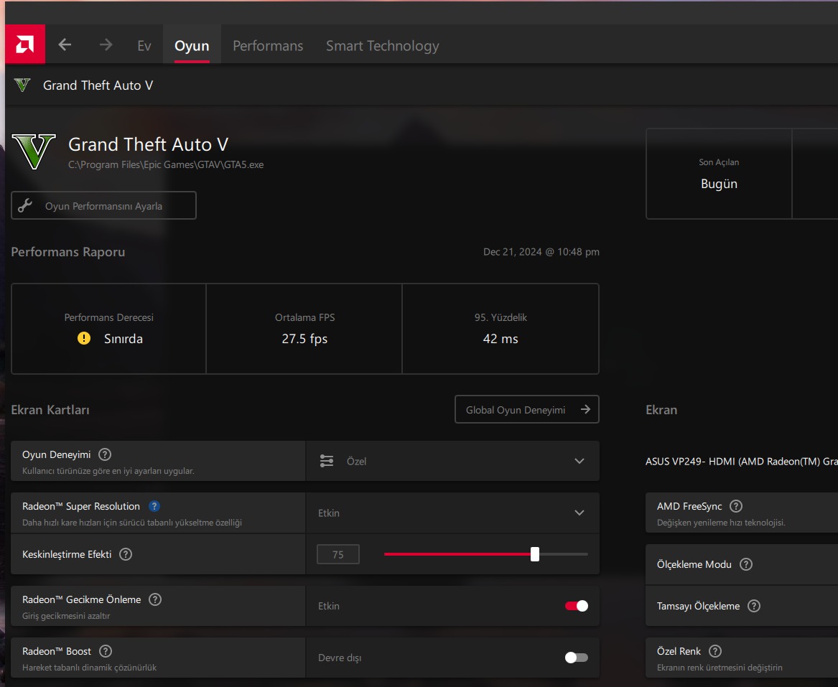Click the AMD logo home icon
Image resolution: width=838 pixels, height=687 pixels.
click(25, 45)
